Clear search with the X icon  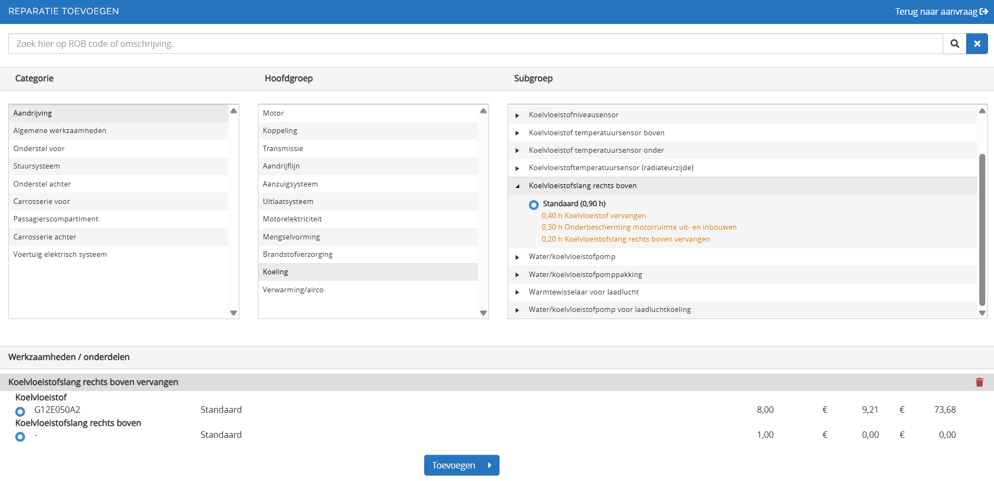click(977, 44)
